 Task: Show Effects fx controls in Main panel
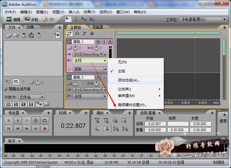coord(77,34)
